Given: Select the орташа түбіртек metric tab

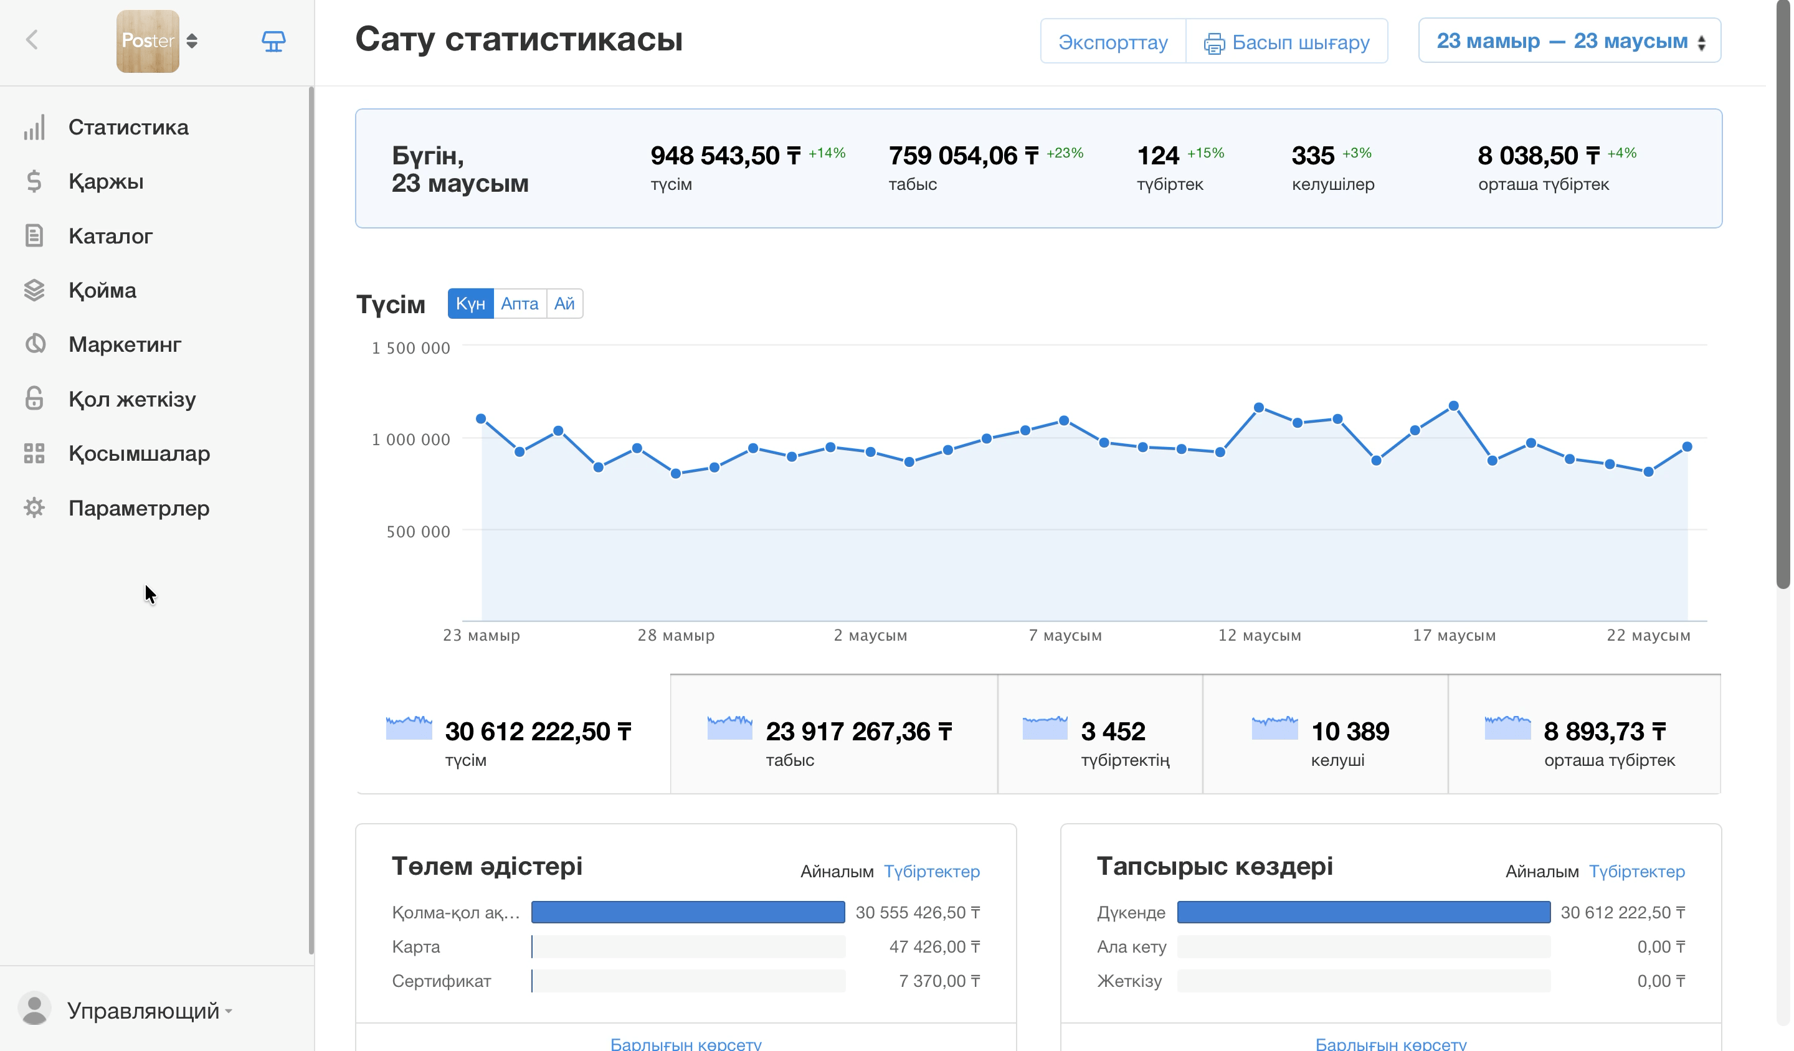Looking at the screenshot, I should click(1584, 734).
